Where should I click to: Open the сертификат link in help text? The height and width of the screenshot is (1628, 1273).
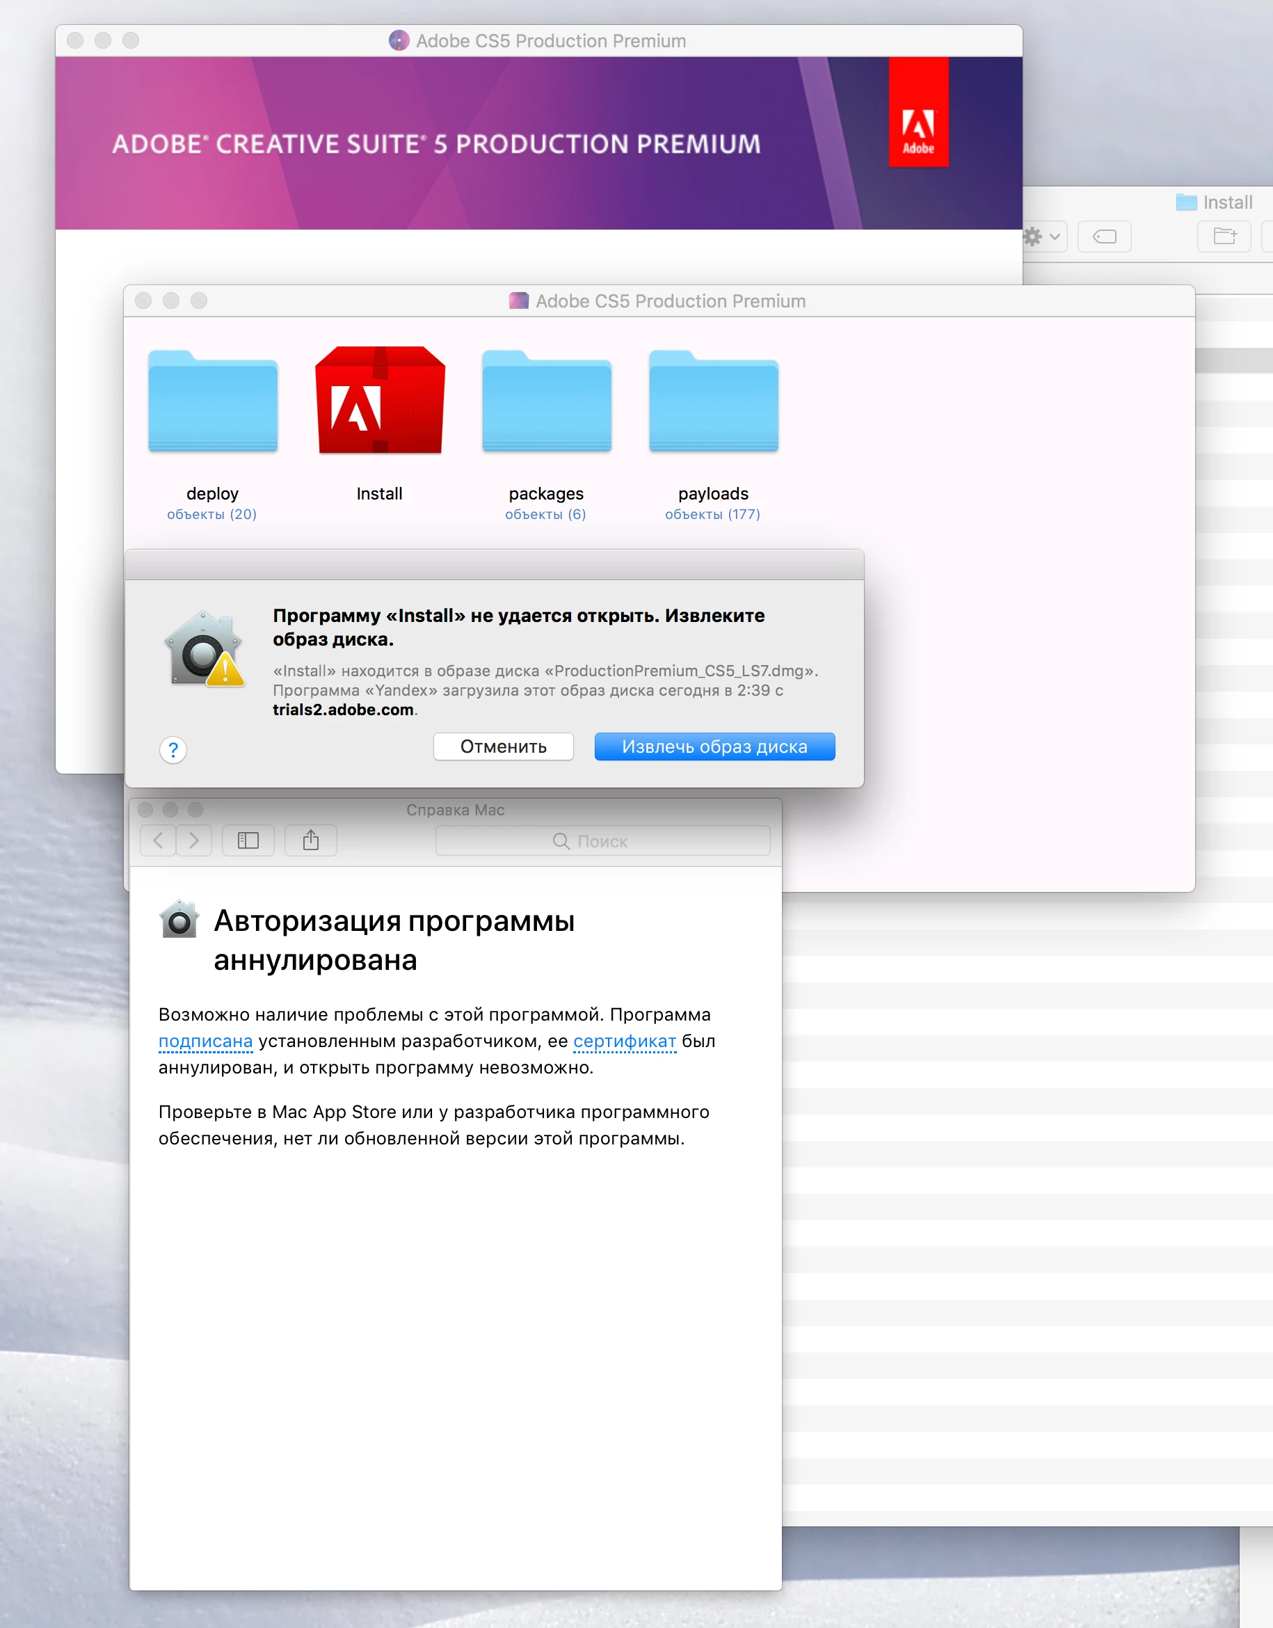625,1041
